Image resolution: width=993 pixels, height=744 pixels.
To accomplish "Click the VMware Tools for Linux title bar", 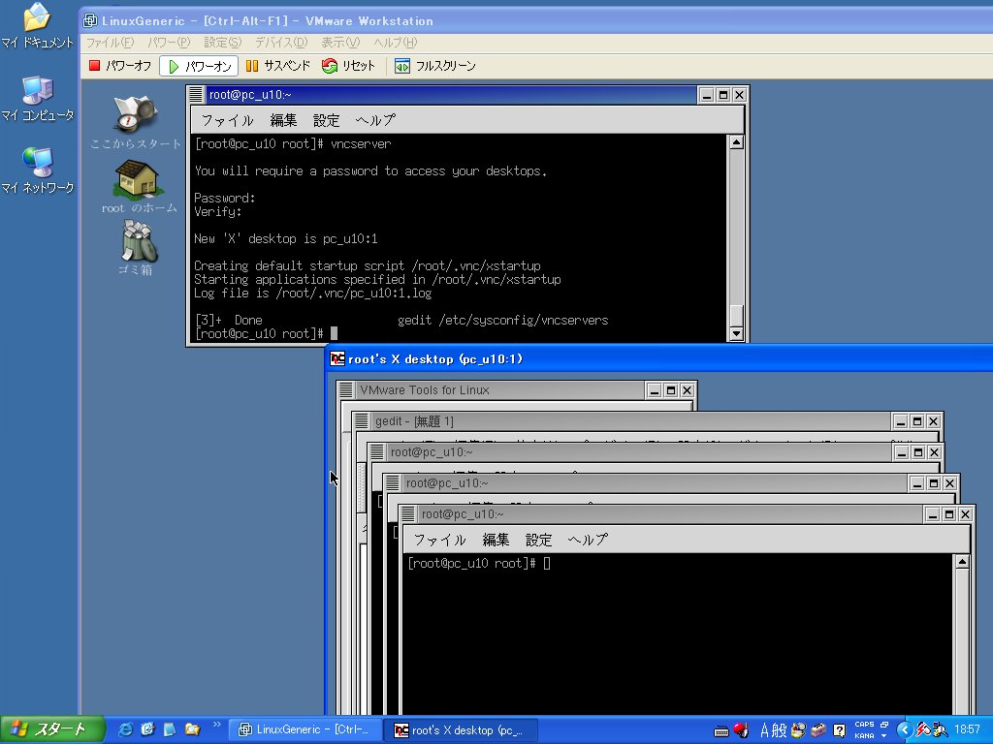I will click(x=500, y=390).
